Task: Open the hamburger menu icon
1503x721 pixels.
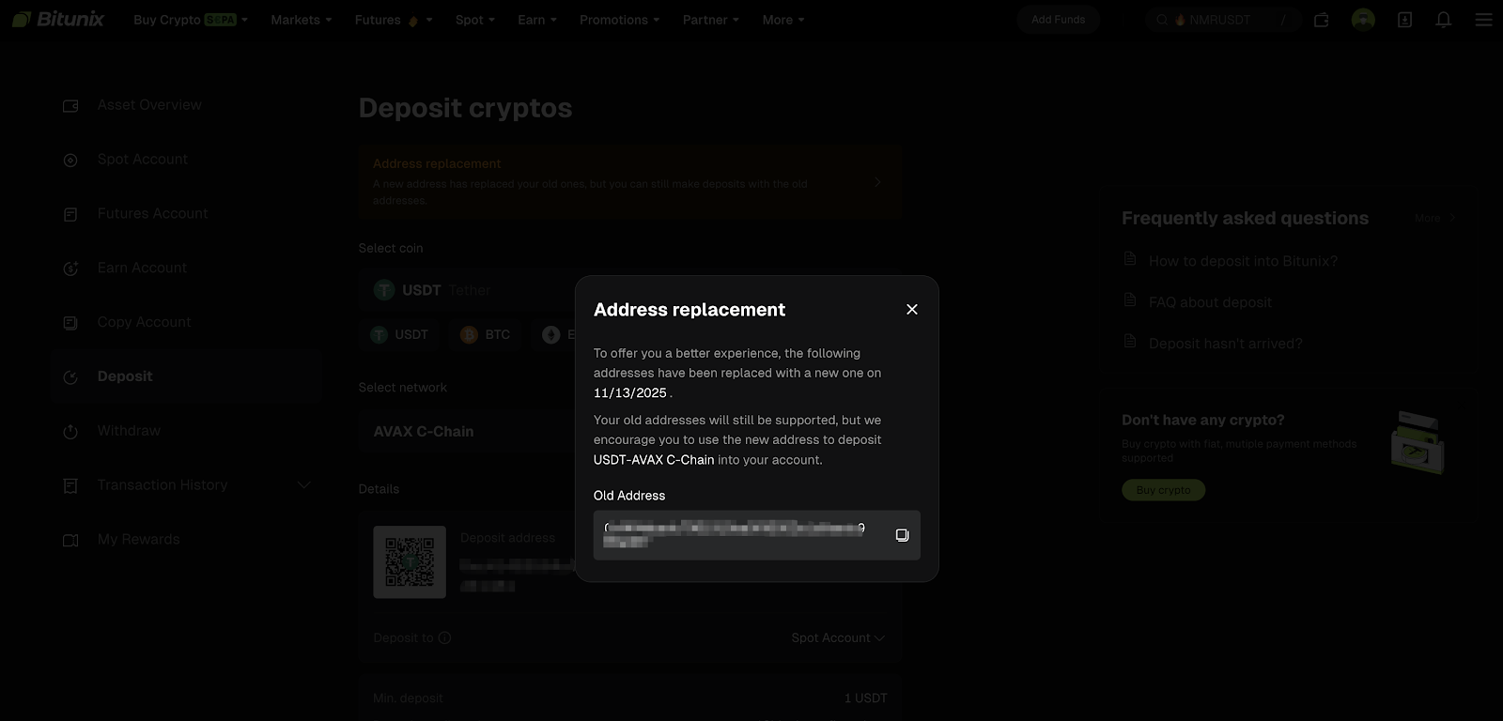Action: pos(1483,20)
